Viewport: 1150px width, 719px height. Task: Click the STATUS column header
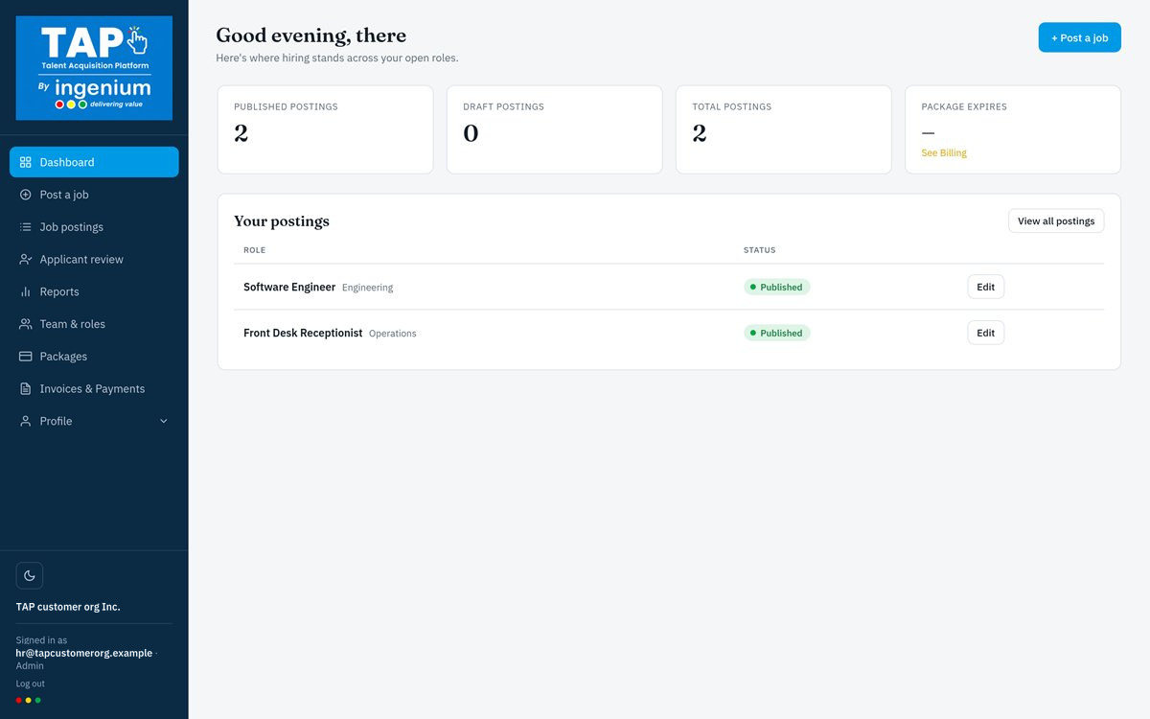pos(760,250)
